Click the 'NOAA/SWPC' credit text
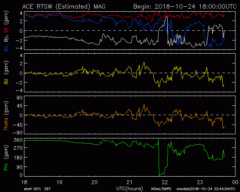Viewport: 240px width, 192px height. point(161,189)
